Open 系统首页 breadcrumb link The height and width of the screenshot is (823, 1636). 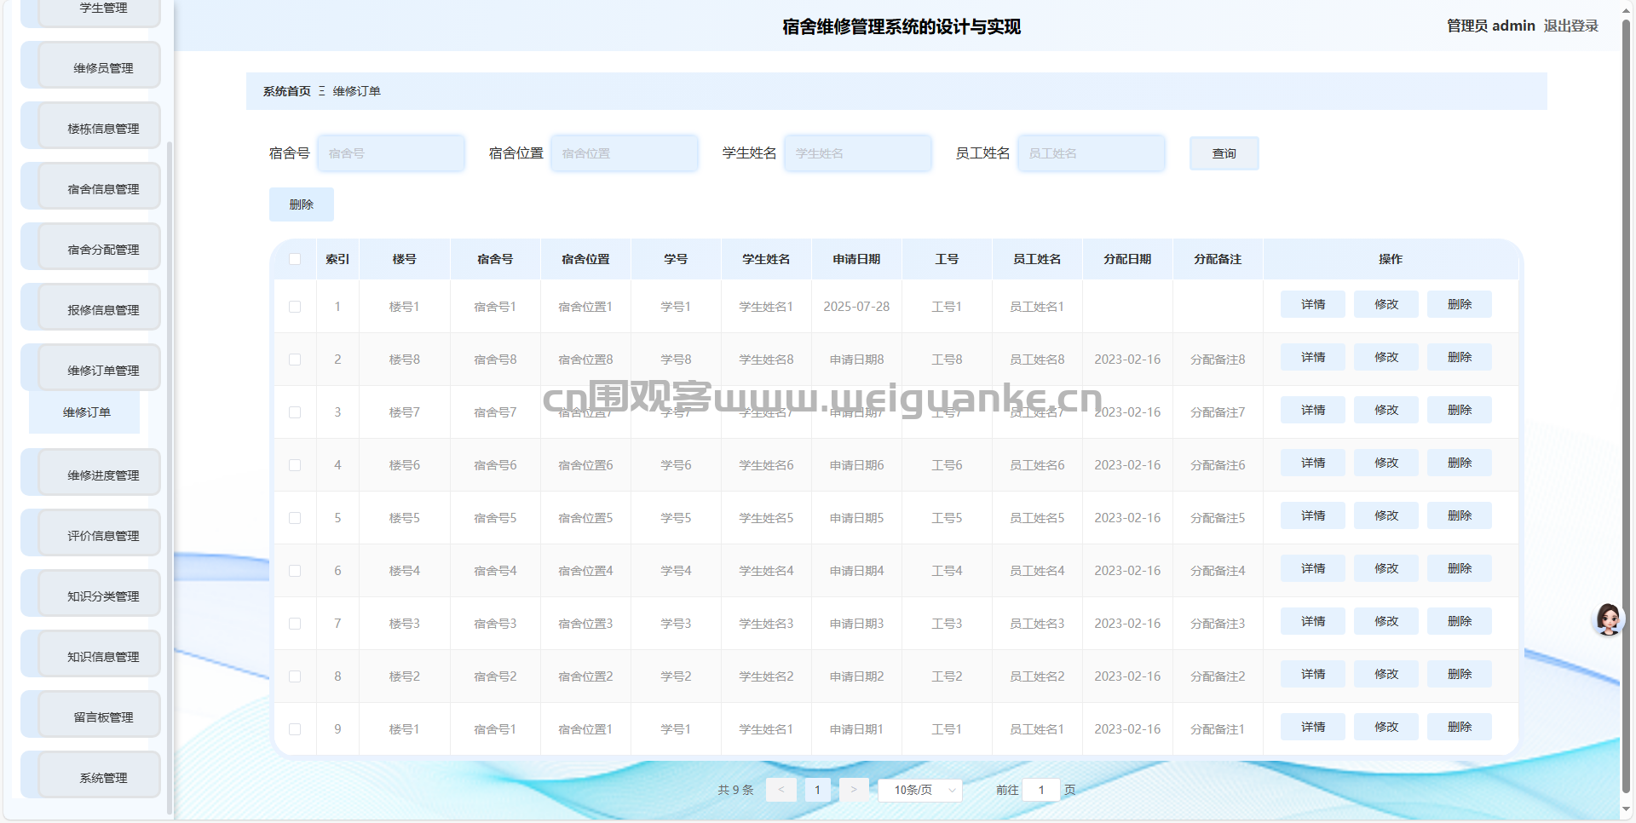[x=287, y=91]
